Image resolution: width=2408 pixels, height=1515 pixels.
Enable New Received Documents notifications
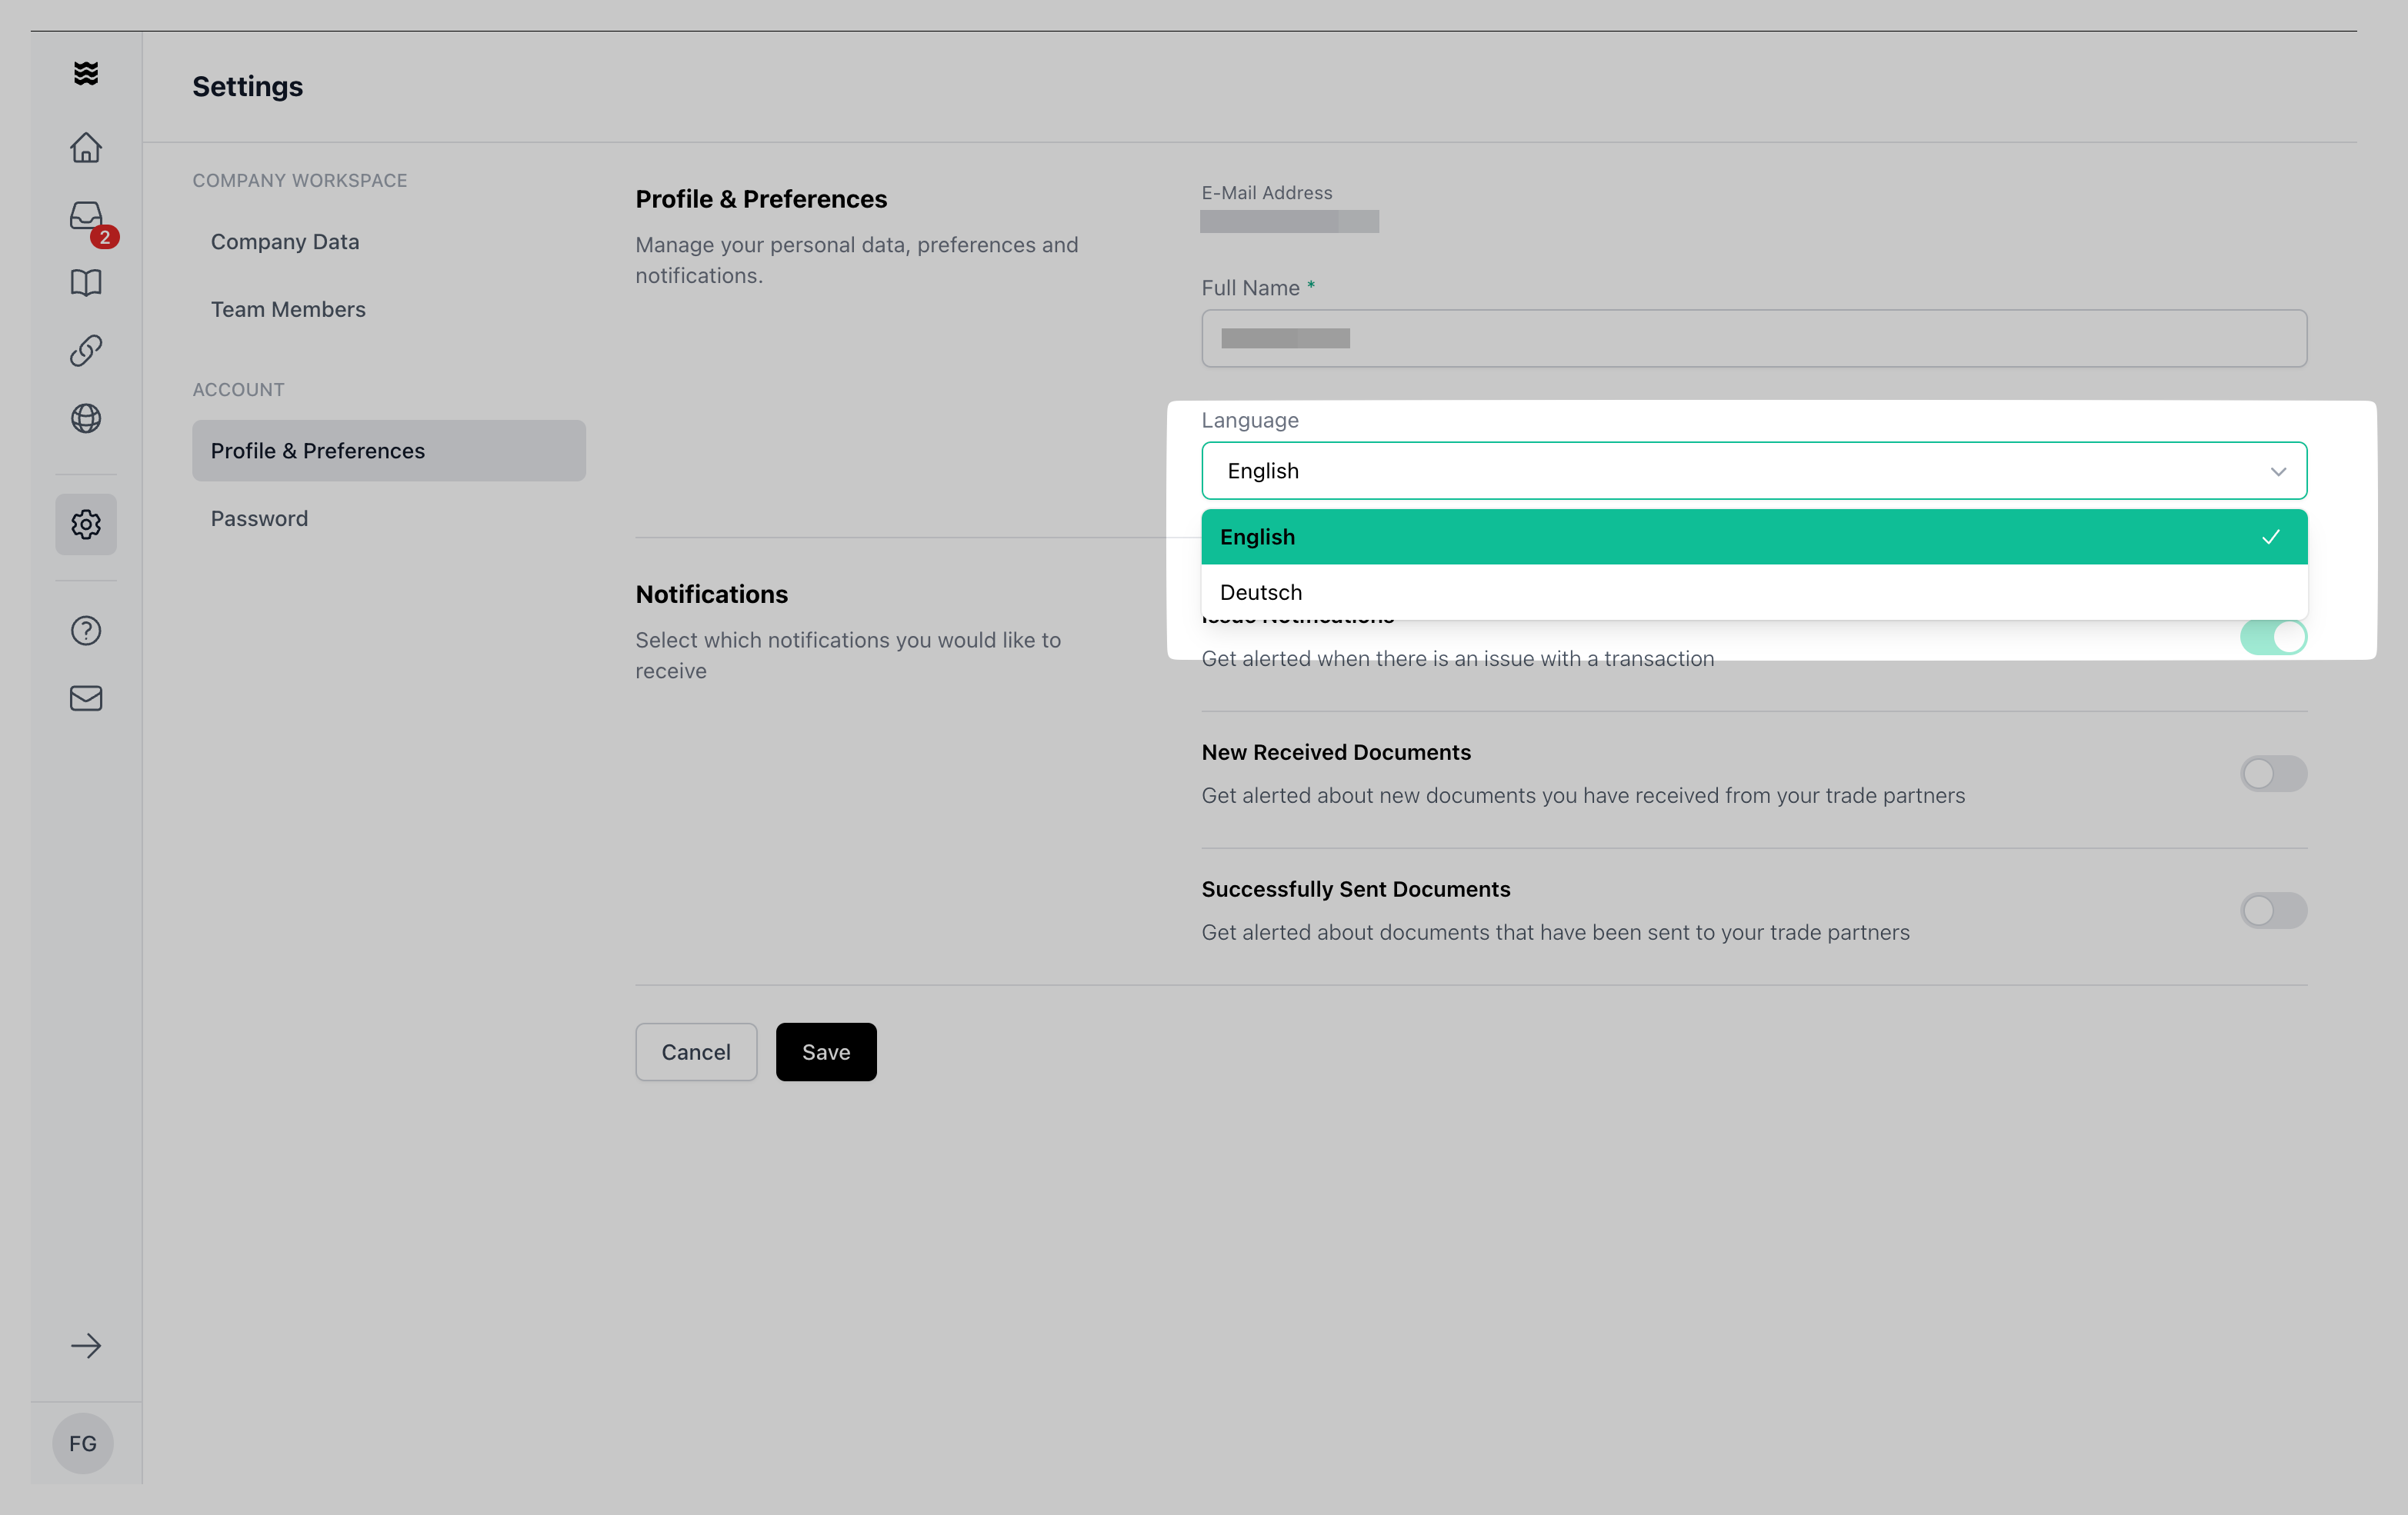(2273, 774)
